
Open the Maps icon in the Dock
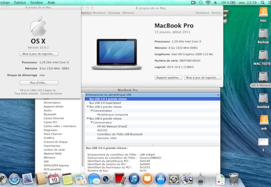(x=81, y=179)
